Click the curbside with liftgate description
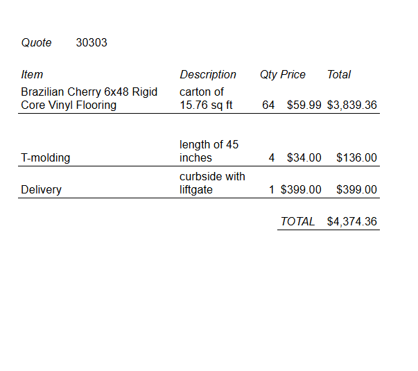Screen dimensions: 418x371 point(212,183)
